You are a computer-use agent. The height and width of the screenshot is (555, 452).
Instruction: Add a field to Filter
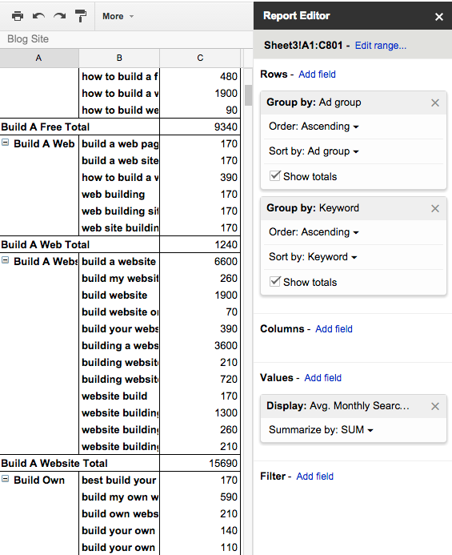point(314,477)
